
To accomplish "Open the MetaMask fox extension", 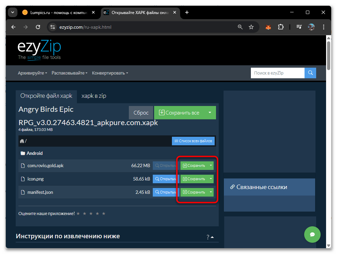I will (x=268, y=27).
